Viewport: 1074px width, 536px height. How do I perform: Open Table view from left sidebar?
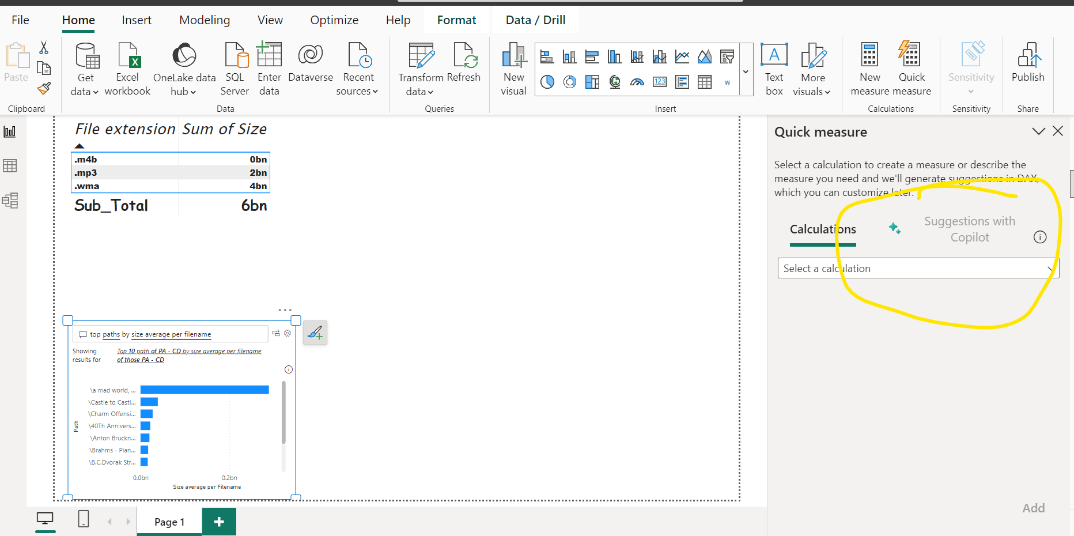pyautogui.click(x=10, y=166)
